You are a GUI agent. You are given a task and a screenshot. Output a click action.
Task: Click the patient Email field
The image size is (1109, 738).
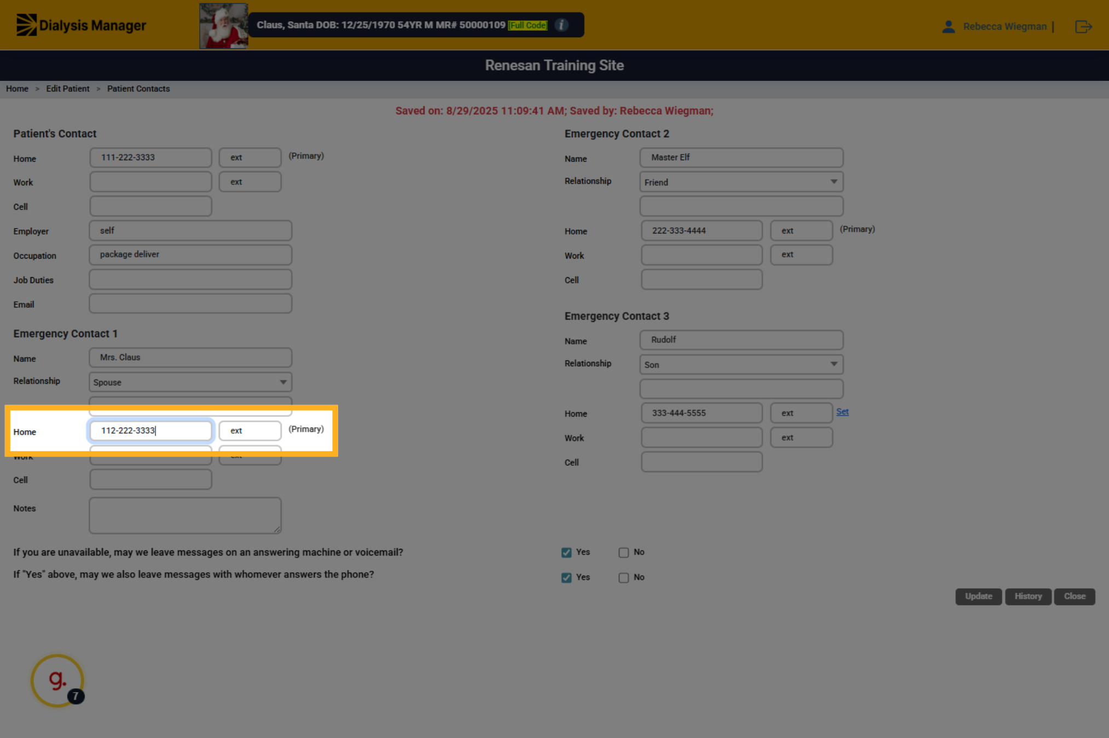[x=190, y=304]
